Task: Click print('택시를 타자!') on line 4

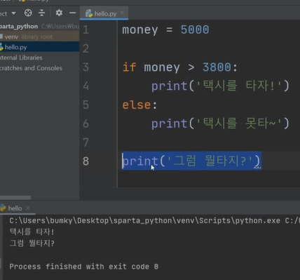Action: pos(220,86)
